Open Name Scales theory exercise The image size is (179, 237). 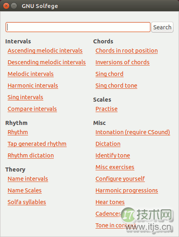(x=24, y=190)
